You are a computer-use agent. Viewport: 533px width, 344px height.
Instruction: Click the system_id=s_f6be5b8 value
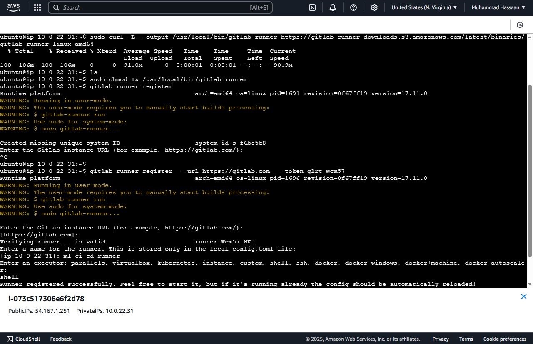[230, 143]
